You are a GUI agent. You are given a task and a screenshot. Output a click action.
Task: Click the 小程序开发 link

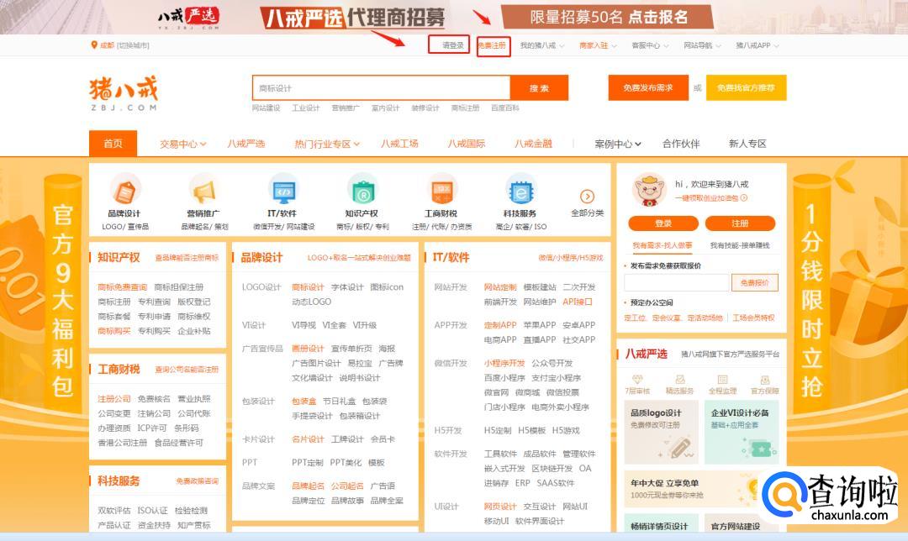(504, 364)
